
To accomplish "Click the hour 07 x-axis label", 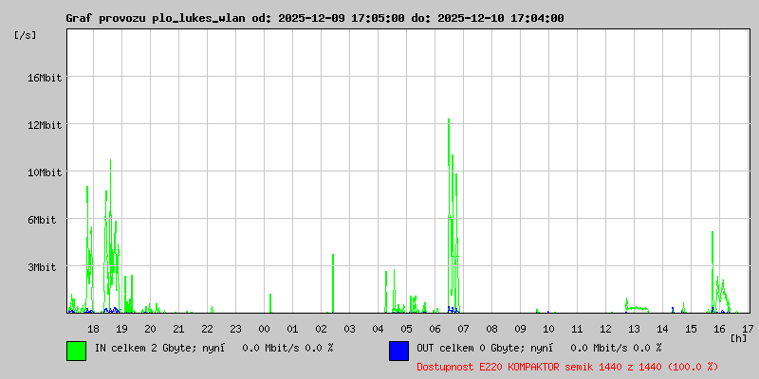I will point(463,329).
